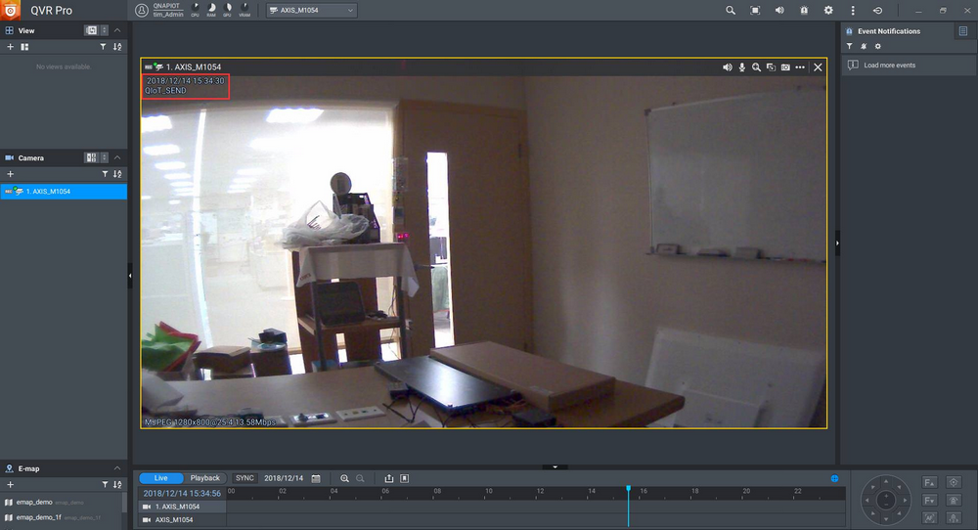Open more options in video header
Screen dimensions: 978x530
click(x=800, y=66)
